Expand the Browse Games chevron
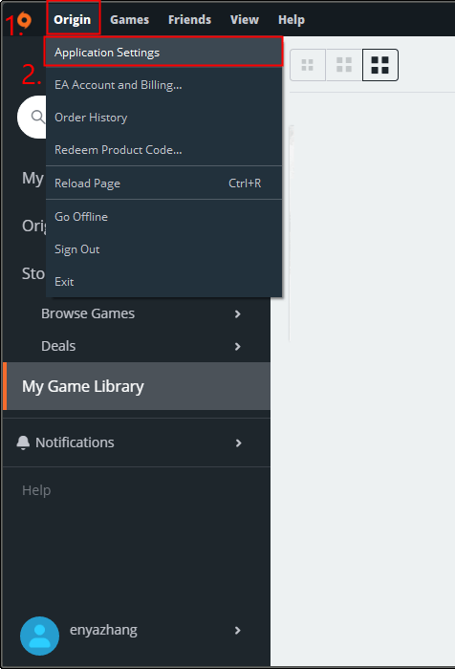Viewport: 455px width, 669px height. pos(238,314)
